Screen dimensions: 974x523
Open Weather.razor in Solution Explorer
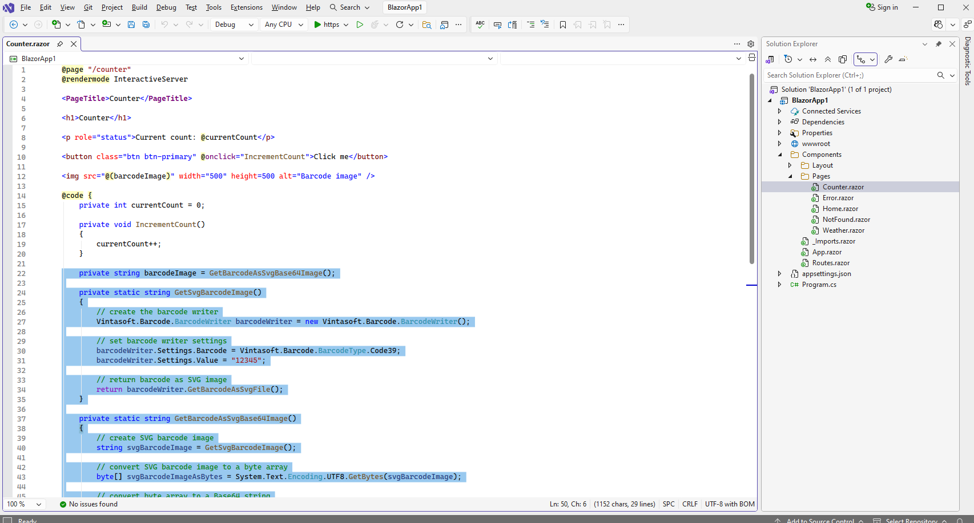click(843, 230)
